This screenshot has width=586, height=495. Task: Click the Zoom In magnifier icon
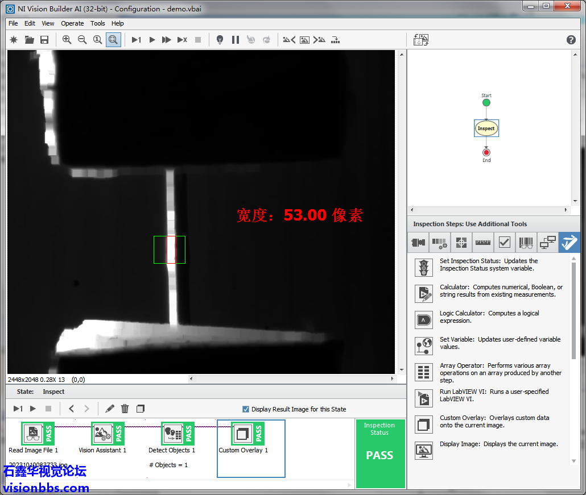tap(67, 40)
